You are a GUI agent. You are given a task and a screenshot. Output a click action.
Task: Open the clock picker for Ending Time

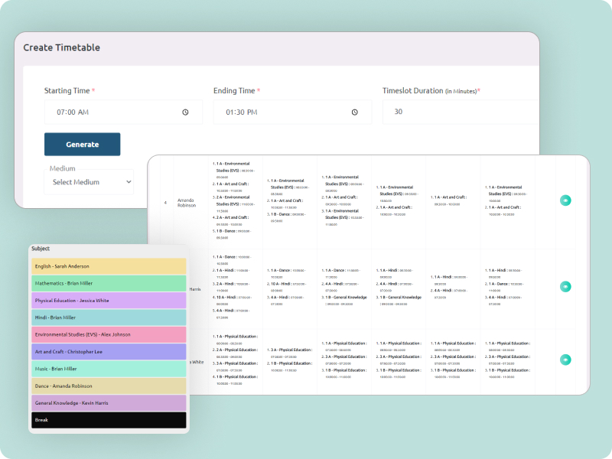(354, 112)
